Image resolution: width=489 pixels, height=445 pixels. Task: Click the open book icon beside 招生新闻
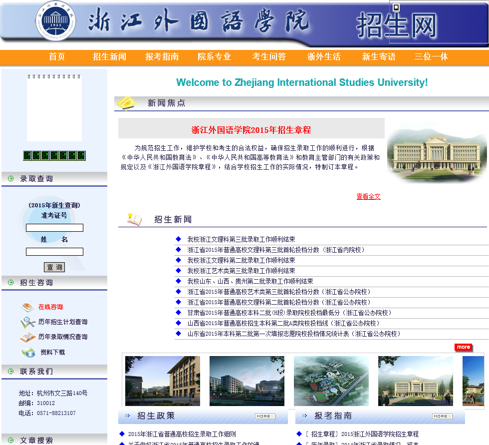pyautogui.click(x=134, y=220)
